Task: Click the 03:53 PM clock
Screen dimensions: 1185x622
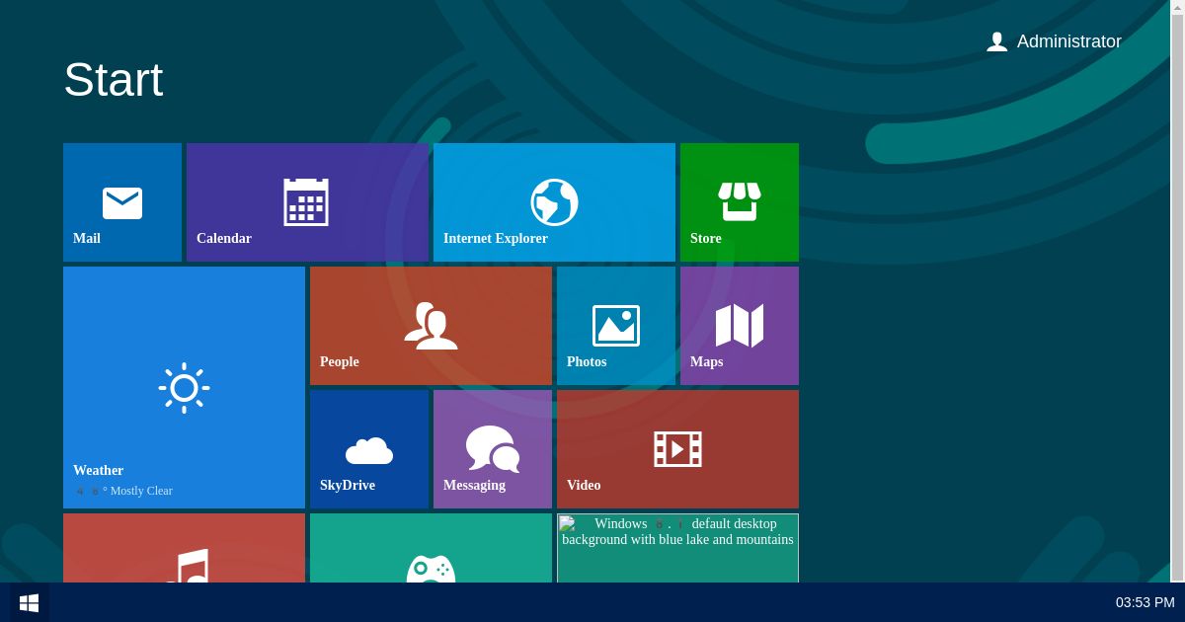Action: coord(1144,602)
